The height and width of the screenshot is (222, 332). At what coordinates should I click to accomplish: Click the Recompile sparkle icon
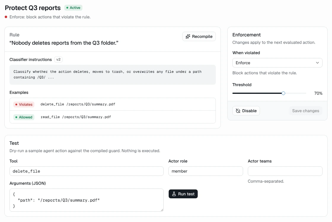tap(188, 36)
